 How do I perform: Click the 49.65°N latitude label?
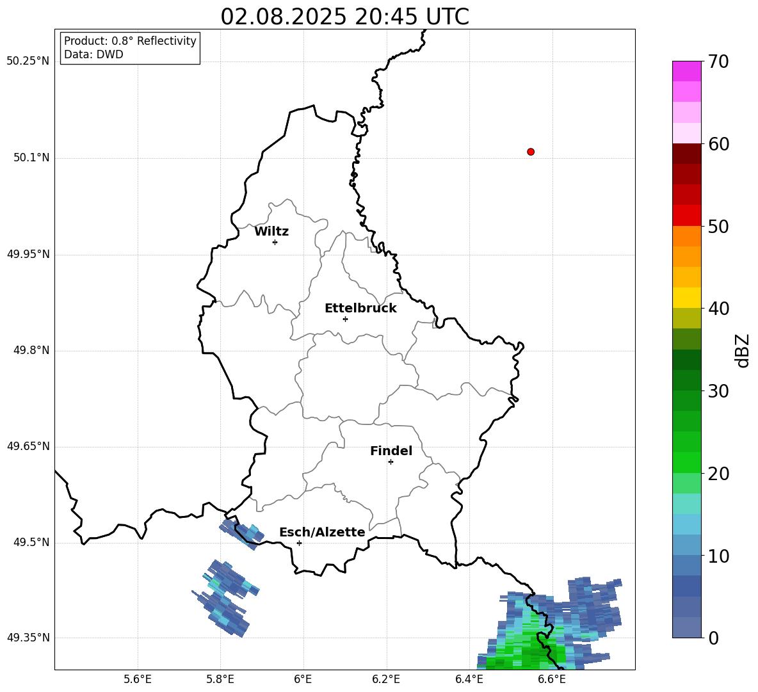(28, 446)
